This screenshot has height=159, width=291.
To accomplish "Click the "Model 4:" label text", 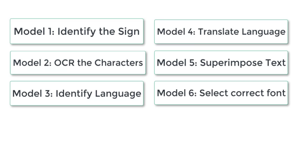I will (176, 31).
